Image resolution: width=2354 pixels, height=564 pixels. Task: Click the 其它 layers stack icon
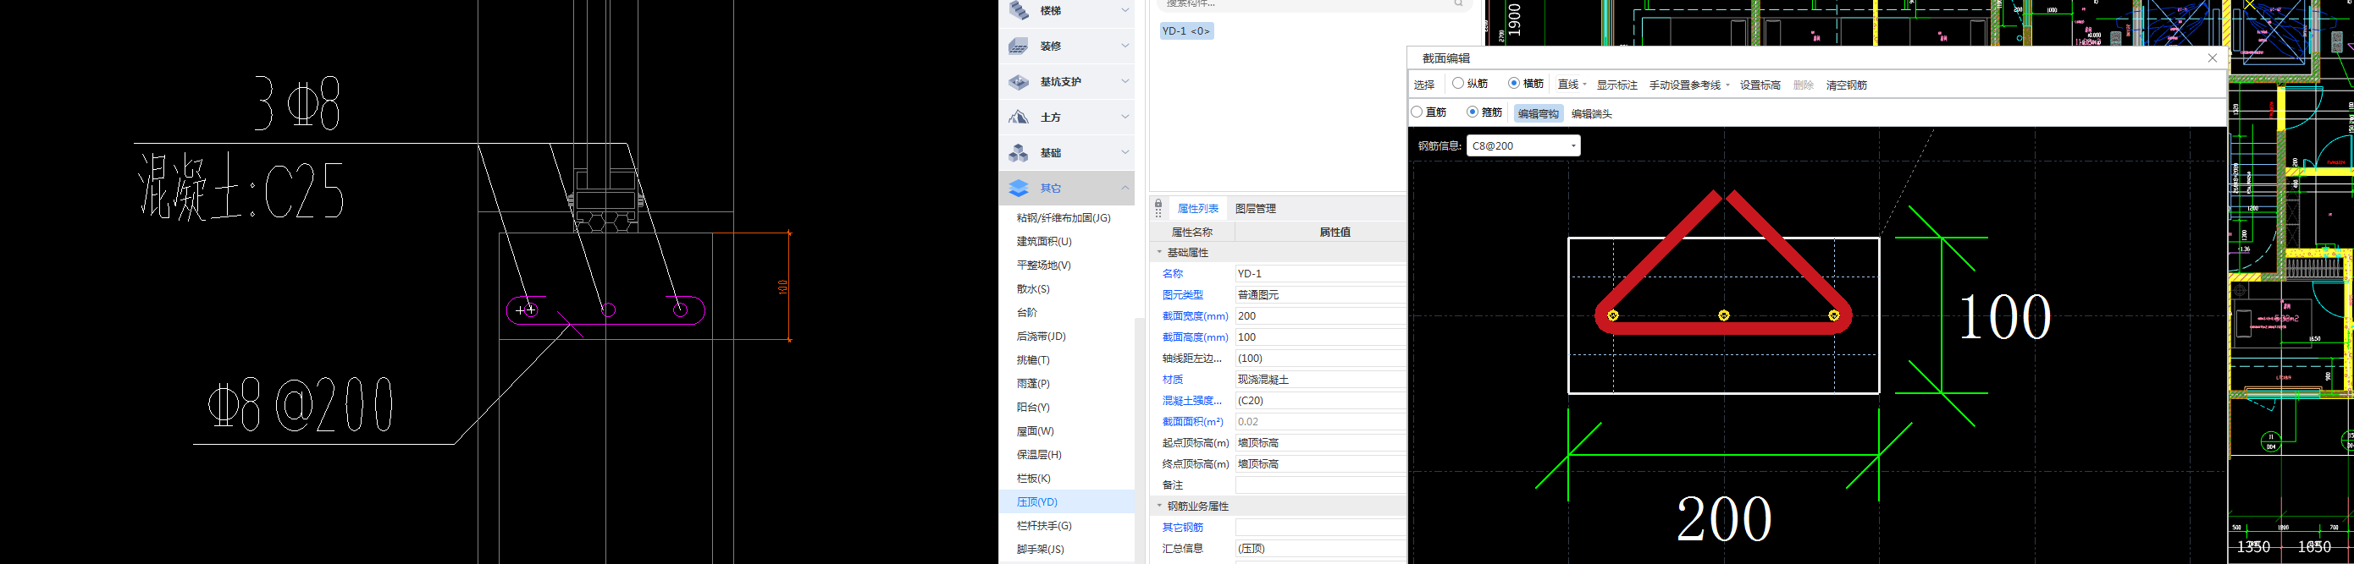[1019, 188]
